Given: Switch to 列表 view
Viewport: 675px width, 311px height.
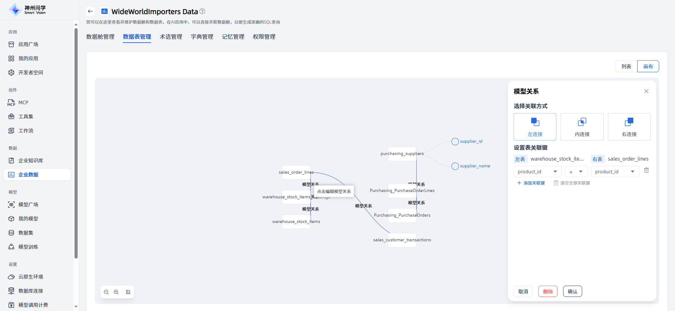Looking at the screenshot, I should (x=626, y=66).
